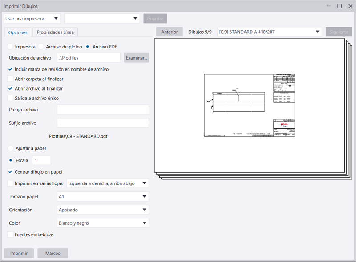Viewport: 356px width, 262px height.
Task: Enable Fuentes embebidas option
Action: click(x=10, y=234)
